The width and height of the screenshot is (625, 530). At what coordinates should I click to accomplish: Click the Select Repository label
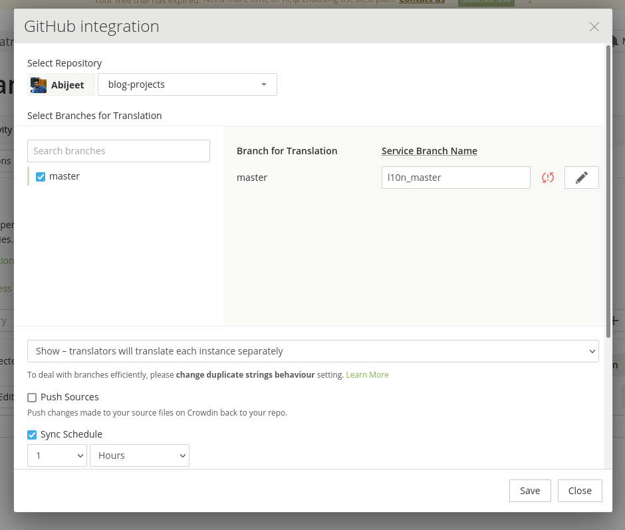[64, 63]
